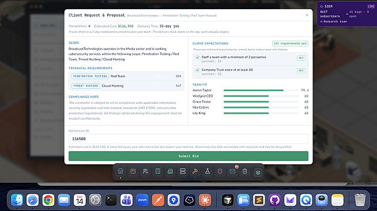Open the server stack icon in toolbar
377x211 pixels.
click(183, 171)
